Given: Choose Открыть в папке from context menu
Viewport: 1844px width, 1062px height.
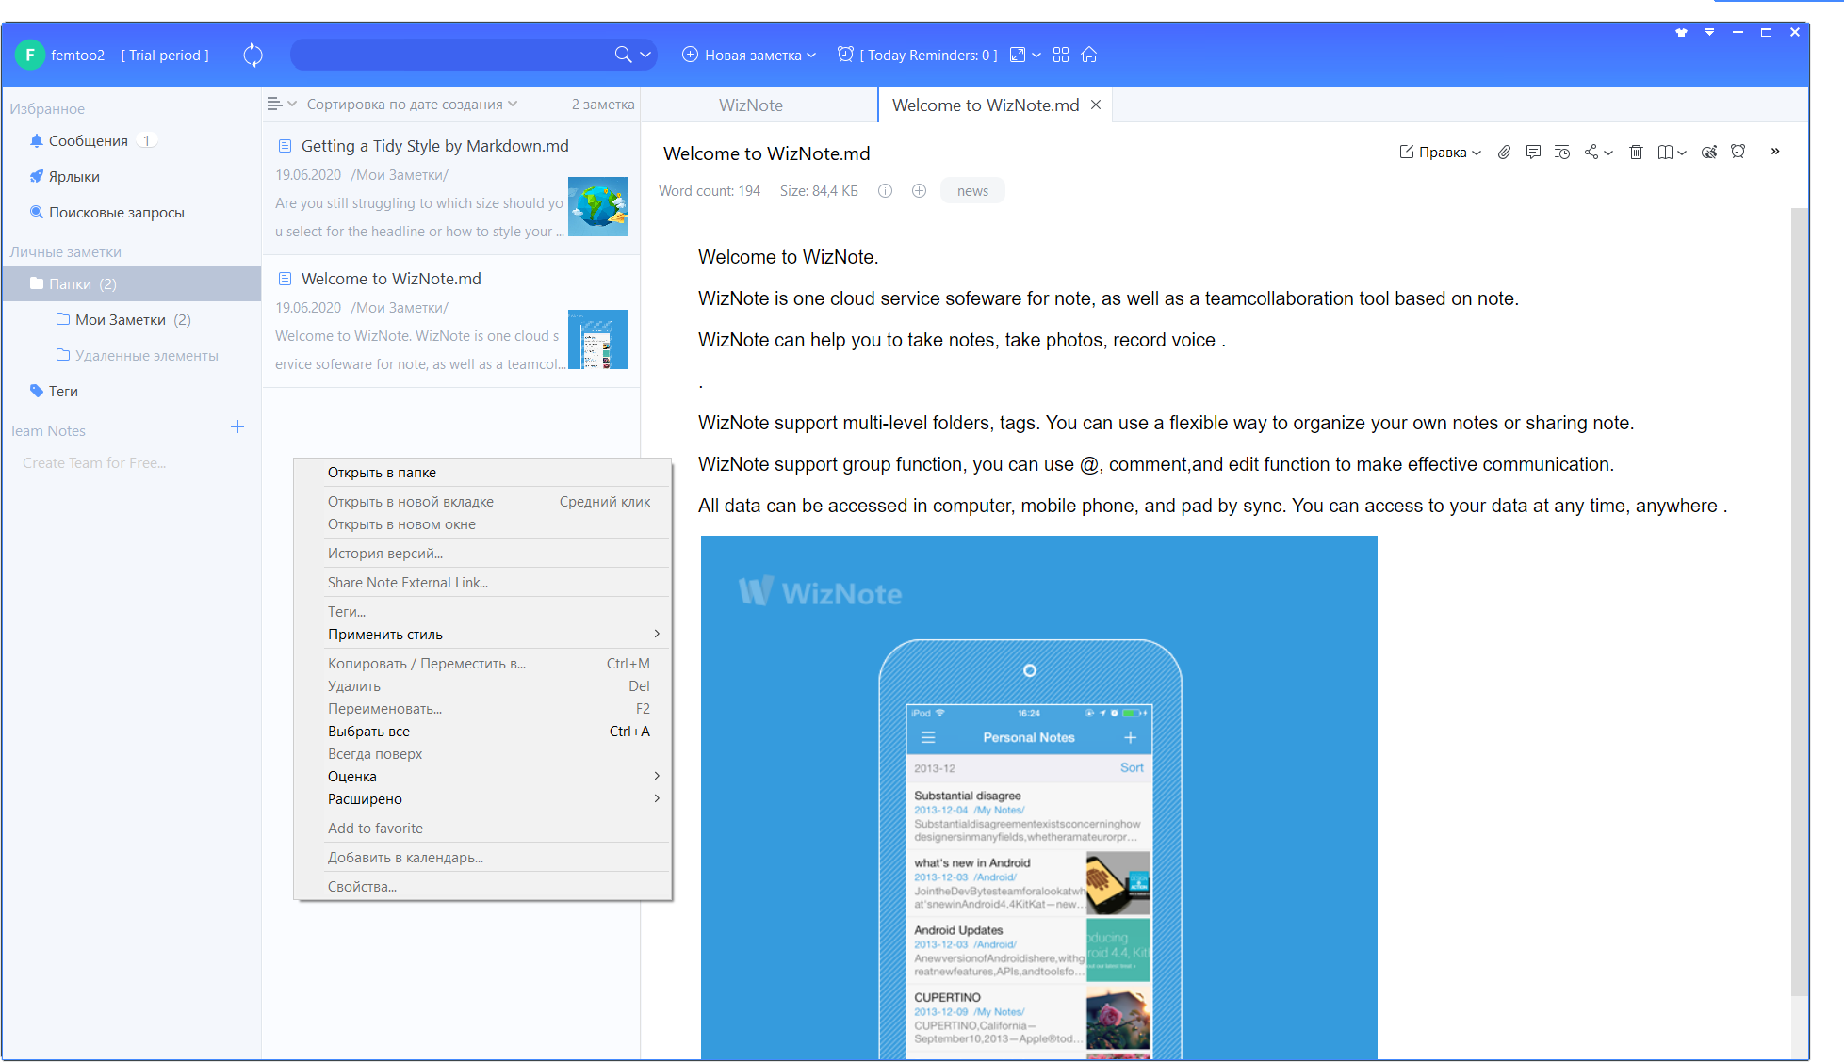Looking at the screenshot, I should click(x=483, y=473).
